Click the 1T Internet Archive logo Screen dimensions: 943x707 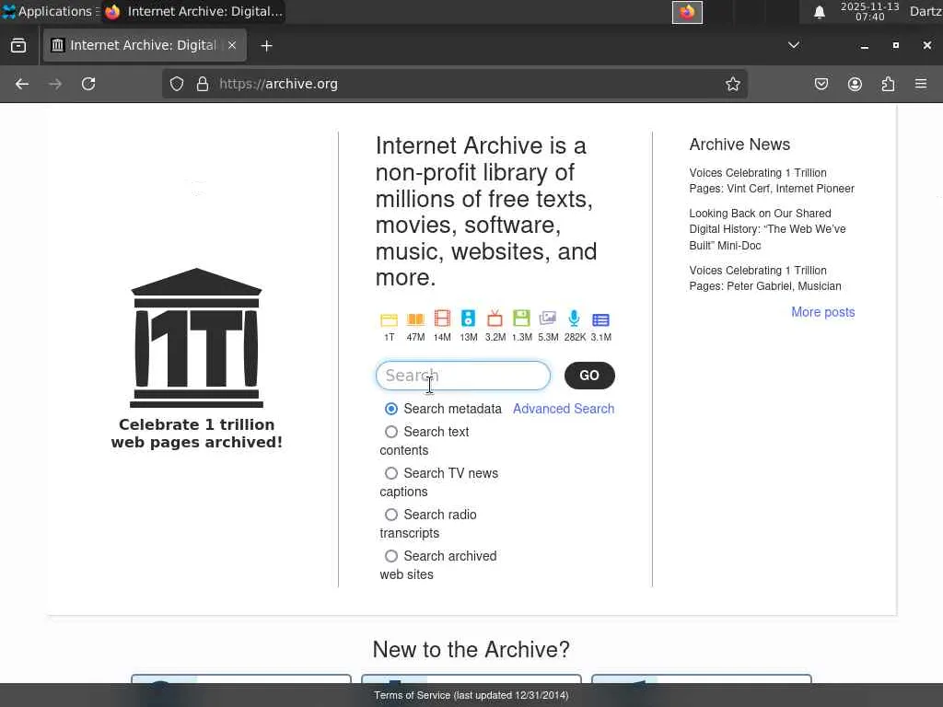point(197,338)
